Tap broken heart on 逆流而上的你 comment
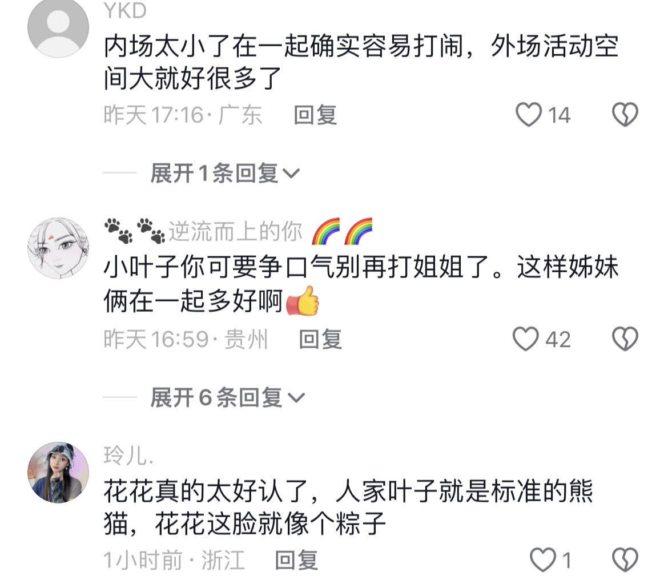 pyautogui.click(x=625, y=339)
